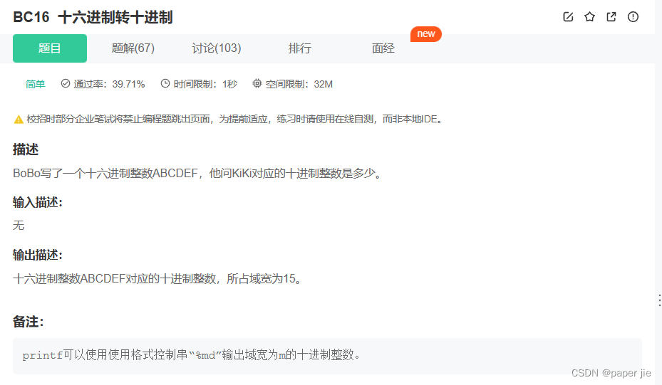Open the 讨论(103) tab

217,48
